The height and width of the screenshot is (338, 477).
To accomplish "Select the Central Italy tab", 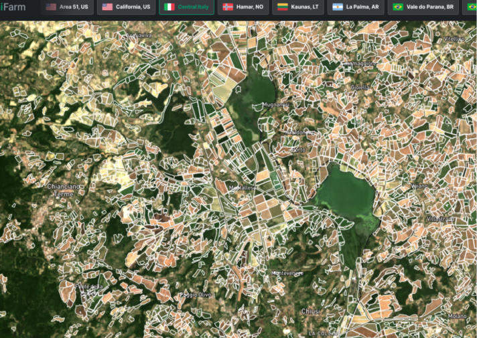I will tap(186, 7).
